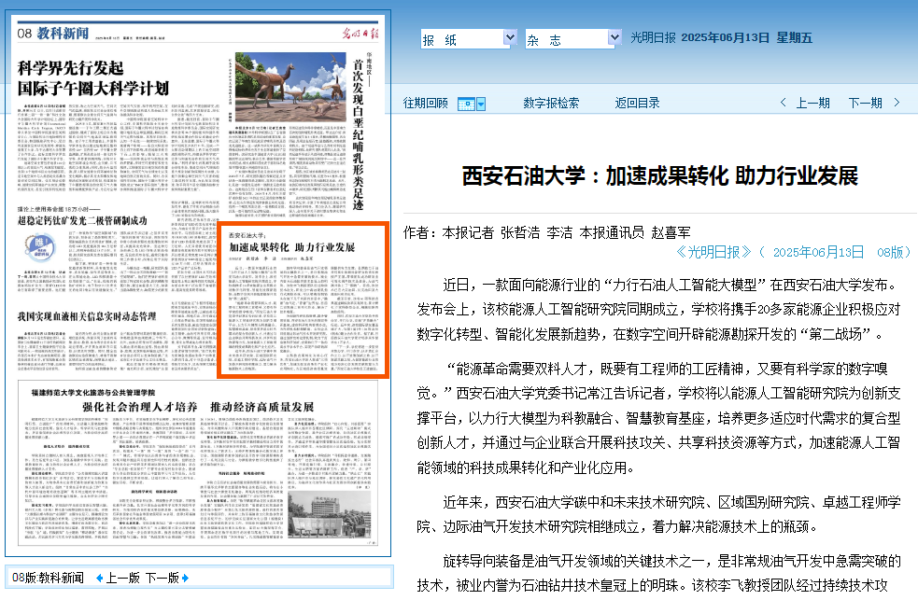The width and height of the screenshot is (918, 600).
Task: Go to 返回目录 in the navigation bar
Action: point(637,104)
